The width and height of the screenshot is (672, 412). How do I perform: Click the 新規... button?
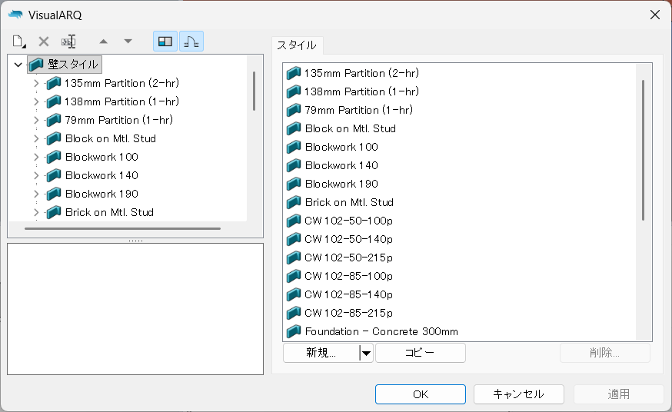point(321,353)
